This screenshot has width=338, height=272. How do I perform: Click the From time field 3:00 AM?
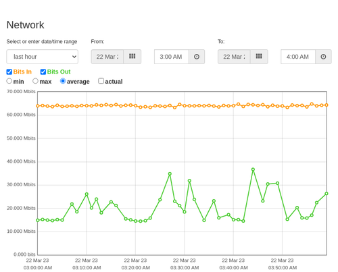(172, 57)
